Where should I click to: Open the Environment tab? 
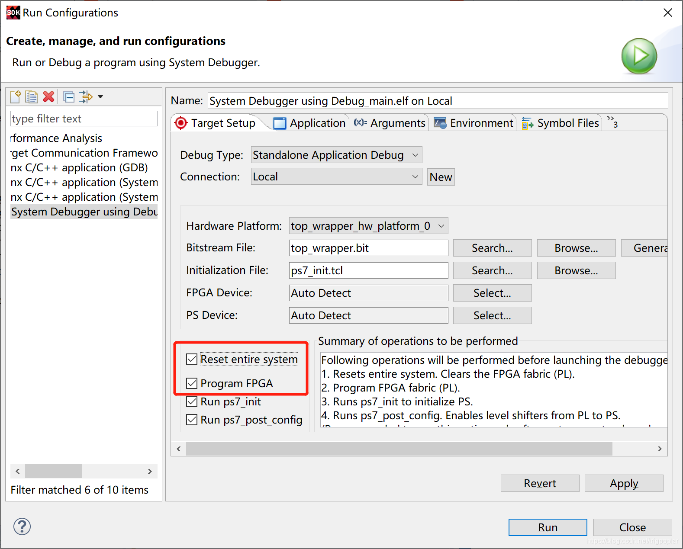click(474, 123)
